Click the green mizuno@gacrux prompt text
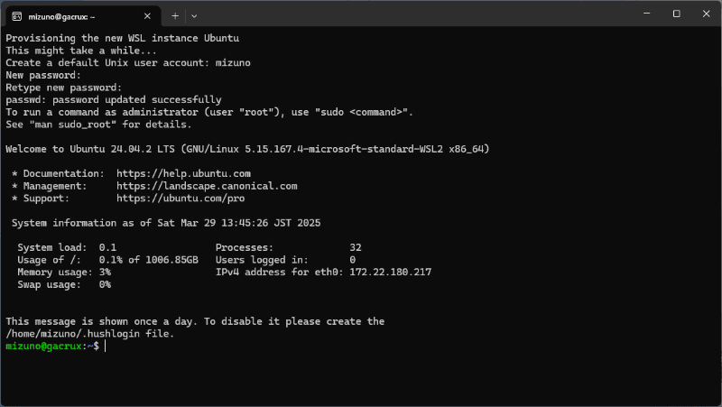Screen dimensions: 722x407 [43, 347]
